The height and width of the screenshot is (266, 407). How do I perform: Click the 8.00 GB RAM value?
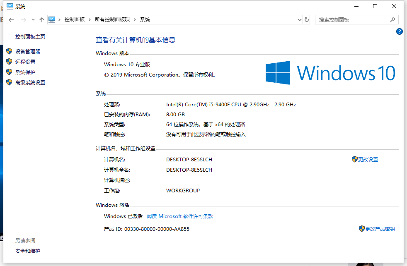coord(175,115)
